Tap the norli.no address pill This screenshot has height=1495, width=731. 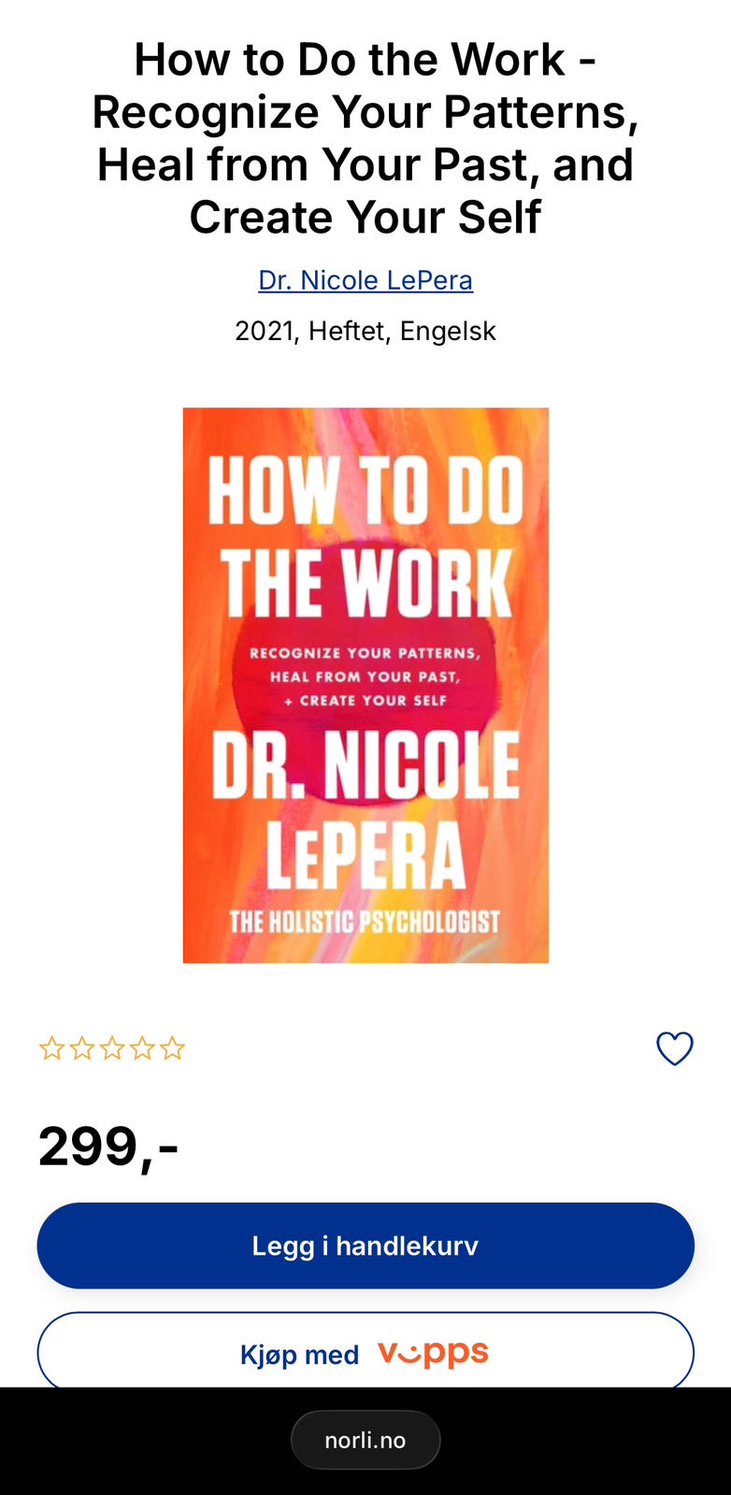tap(365, 1440)
